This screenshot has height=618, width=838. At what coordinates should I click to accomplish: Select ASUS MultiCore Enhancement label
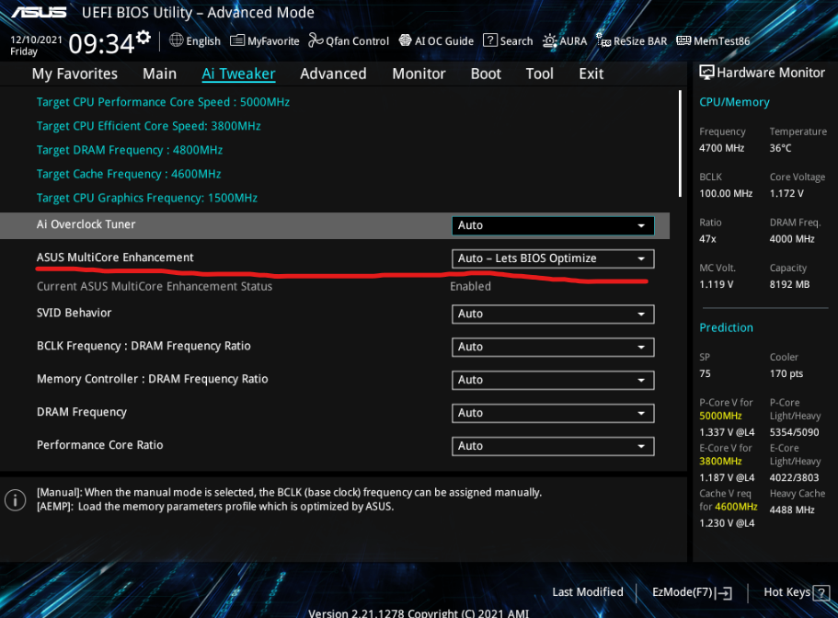115,257
